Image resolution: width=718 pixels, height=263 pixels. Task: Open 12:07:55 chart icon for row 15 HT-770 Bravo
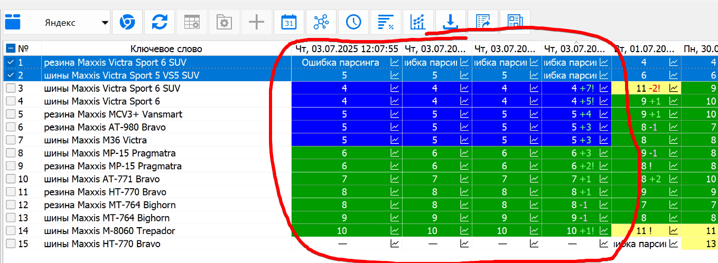(x=395, y=244)
